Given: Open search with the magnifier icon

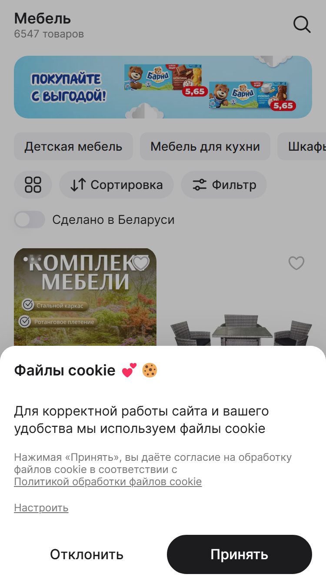Looking at the screenshot, I should [x=302, y=24].
